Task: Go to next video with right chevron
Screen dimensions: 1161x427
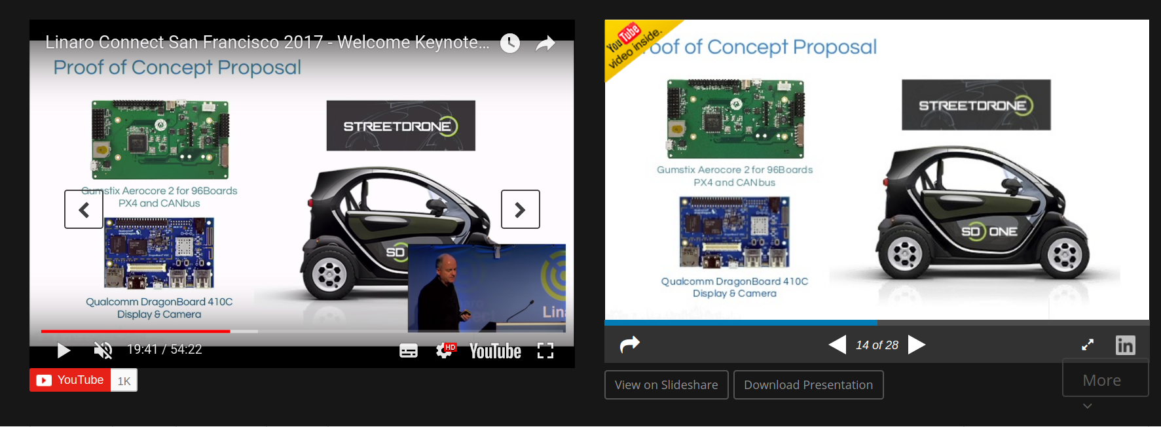Action: [x=521, y=209]
